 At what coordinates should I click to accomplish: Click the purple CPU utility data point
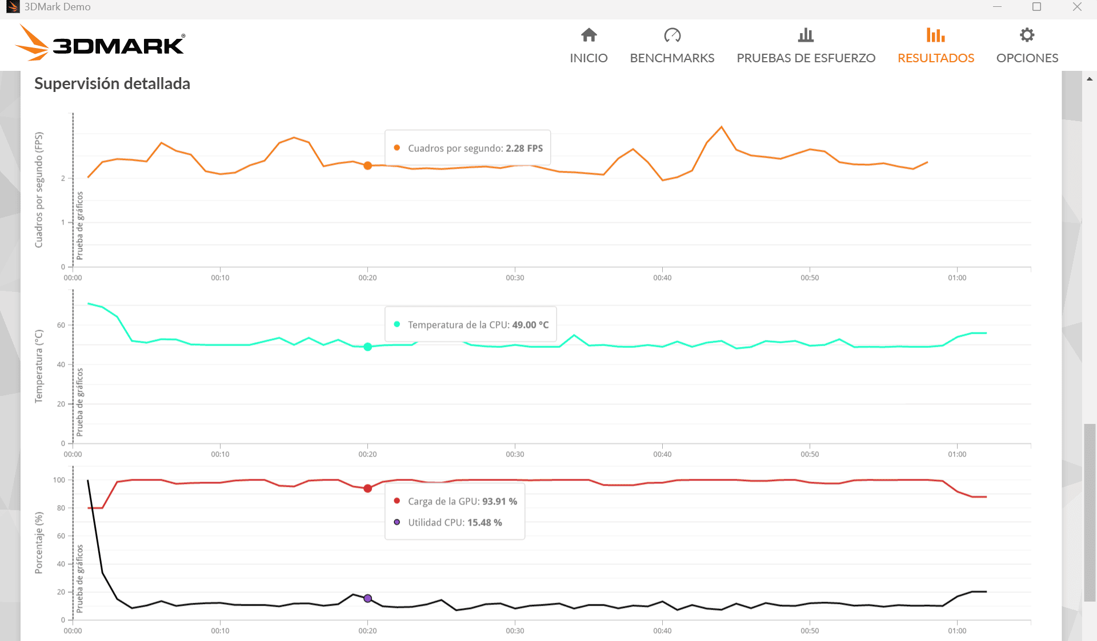(368, 599)
